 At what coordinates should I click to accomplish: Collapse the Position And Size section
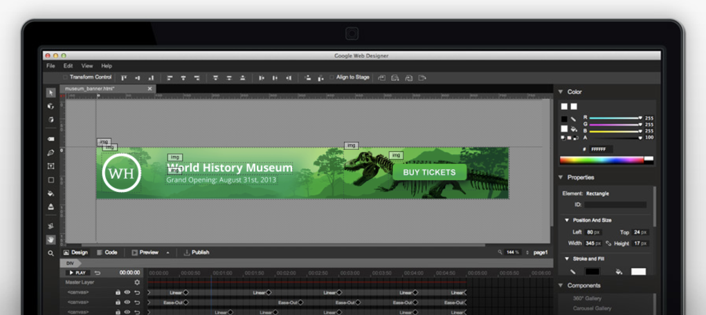pos(567,220)
